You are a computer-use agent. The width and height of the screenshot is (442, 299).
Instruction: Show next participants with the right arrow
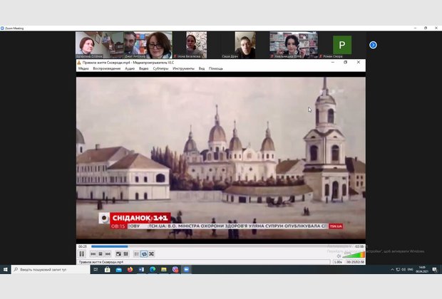pos(373,45)
